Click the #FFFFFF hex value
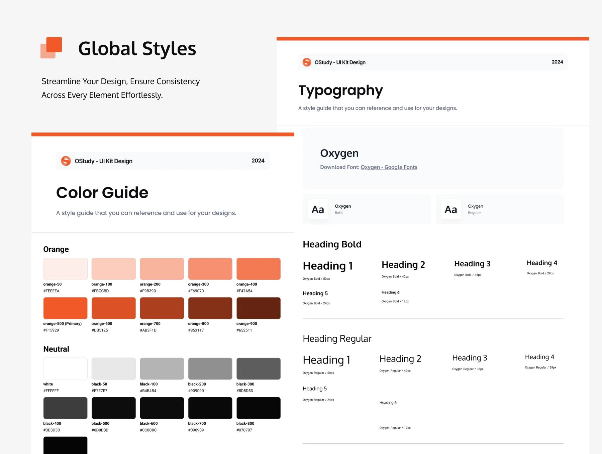The height and width of the screenshot is (454, 602). (51, 391)
